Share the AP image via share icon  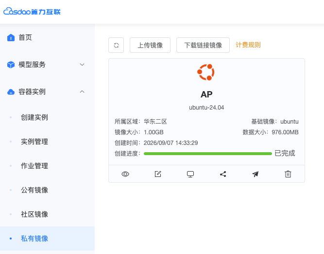tap(223, 174)
